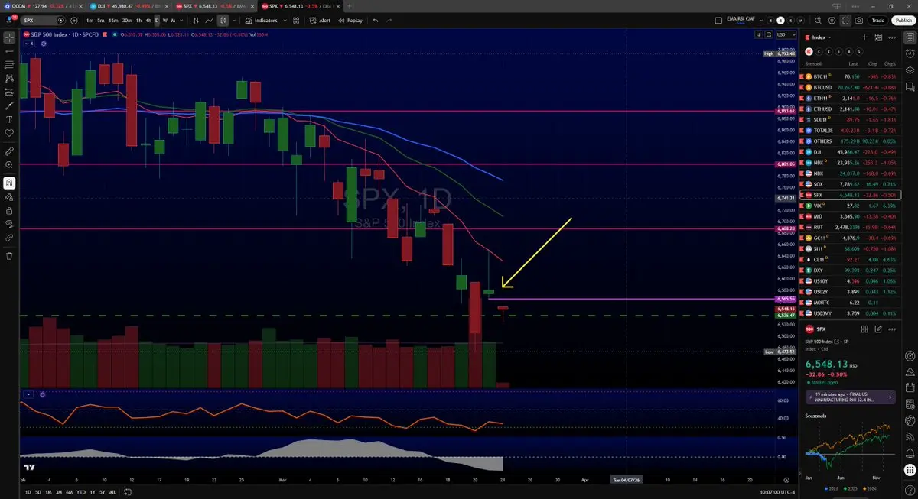This screenshot has height=499, width=918.
Task: Select the W weekly timeframe
Action: coord(165,21)
